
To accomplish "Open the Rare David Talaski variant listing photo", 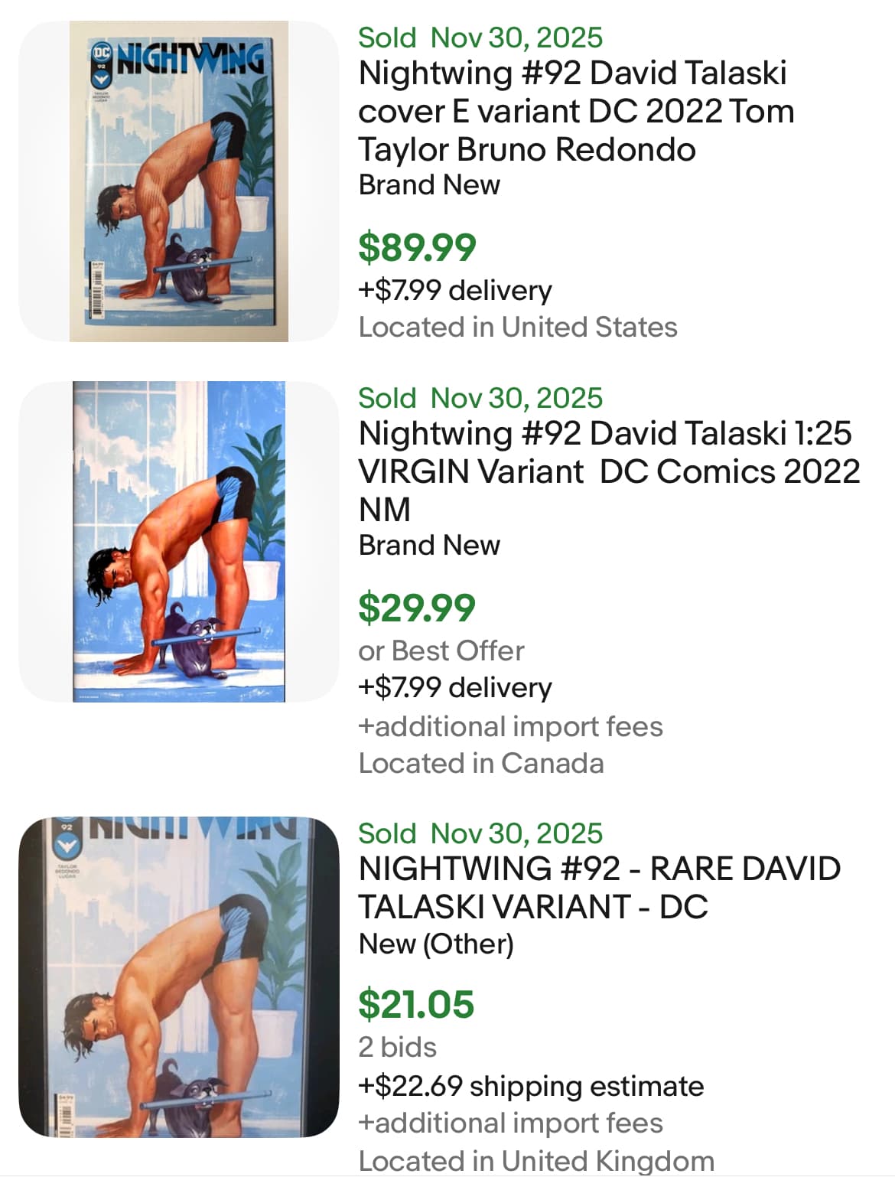I will pos(179,977).
